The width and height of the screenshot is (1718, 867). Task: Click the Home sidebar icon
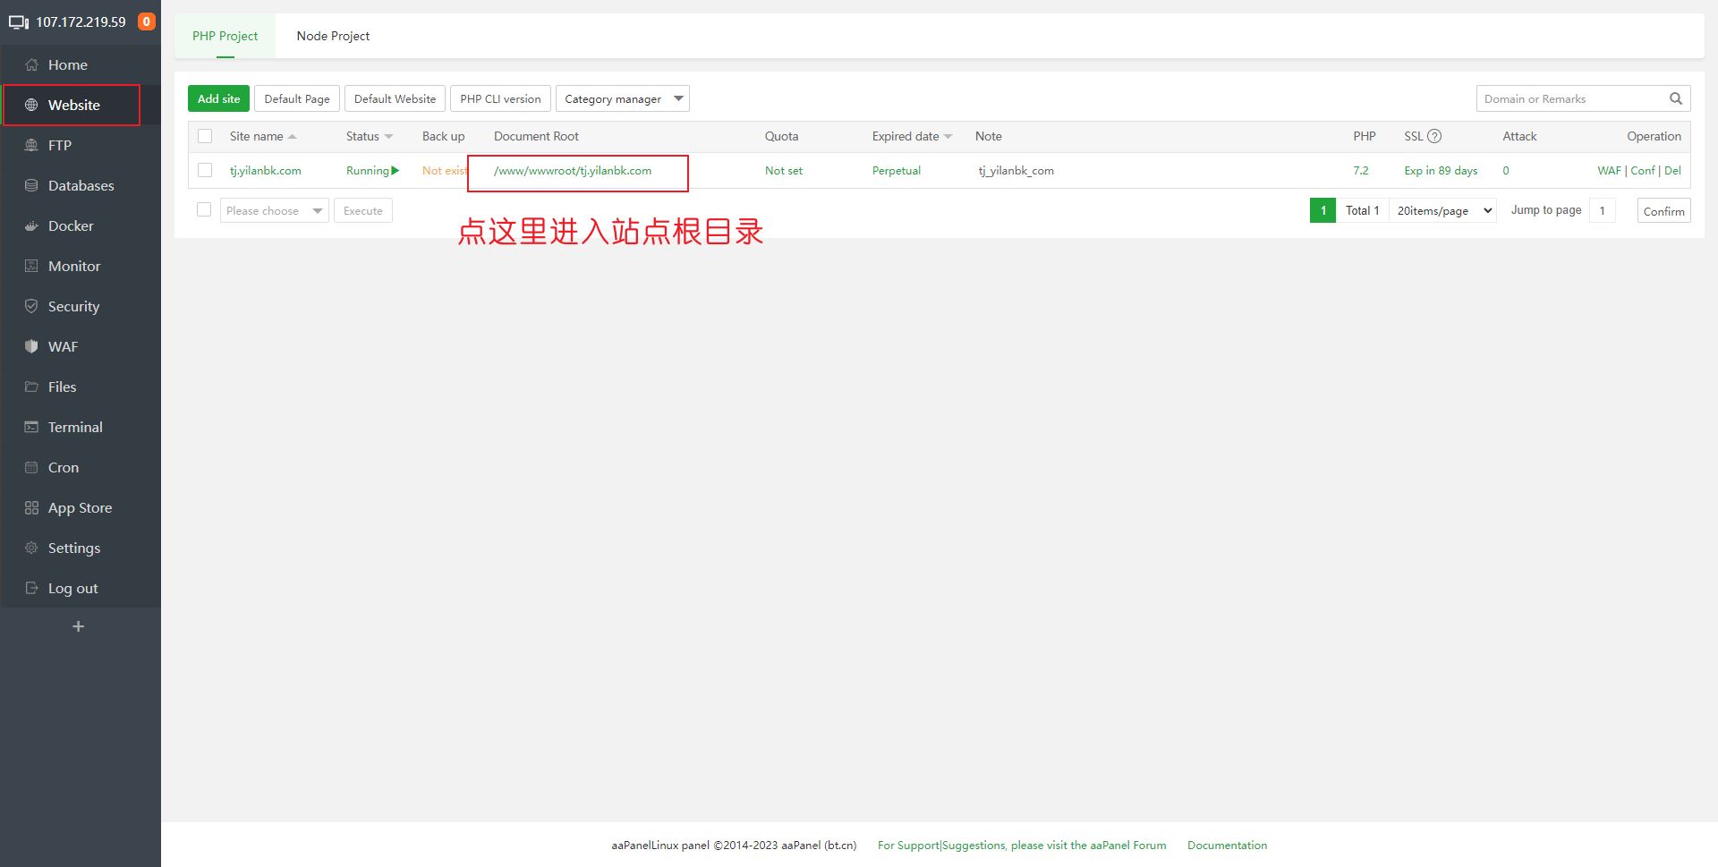[31, 64]
